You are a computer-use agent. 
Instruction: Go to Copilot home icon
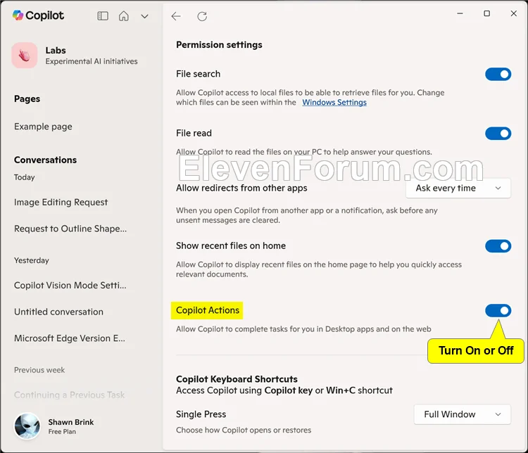(x=124, y=15)
